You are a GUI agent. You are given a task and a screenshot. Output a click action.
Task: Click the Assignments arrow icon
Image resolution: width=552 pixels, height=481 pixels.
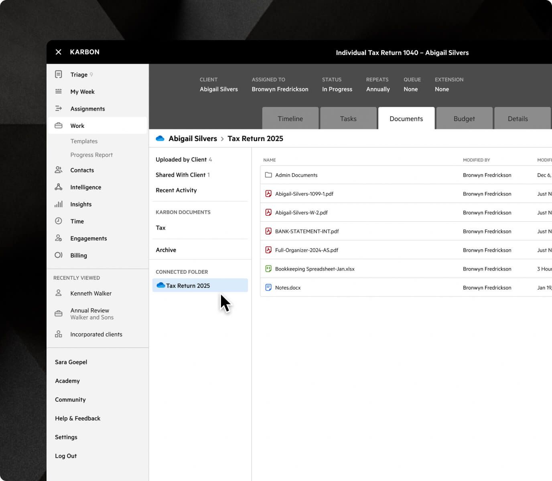tap(59, 108)
